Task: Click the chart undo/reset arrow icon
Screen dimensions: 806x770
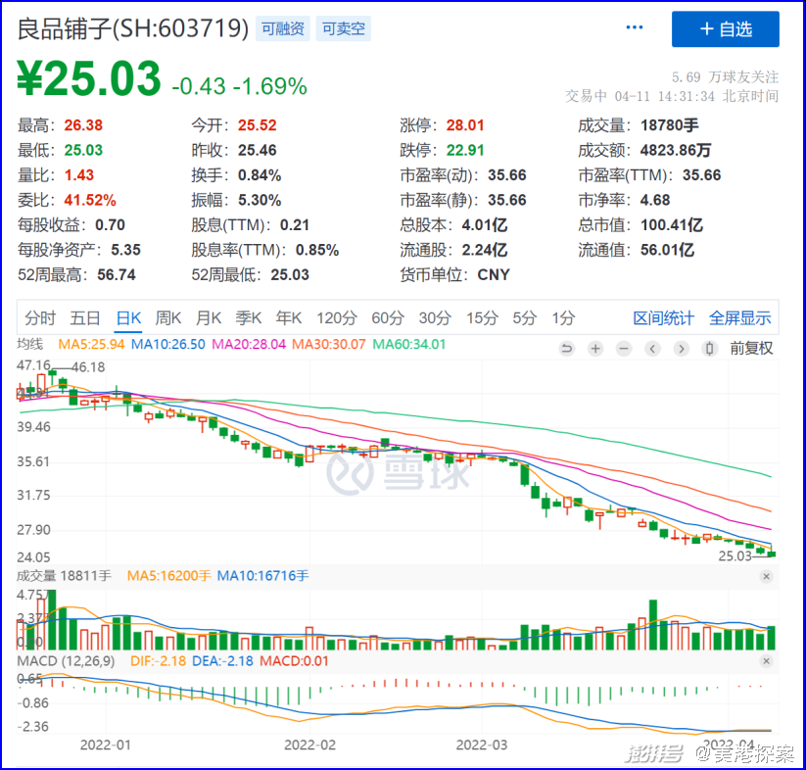Action: [566, 349]
